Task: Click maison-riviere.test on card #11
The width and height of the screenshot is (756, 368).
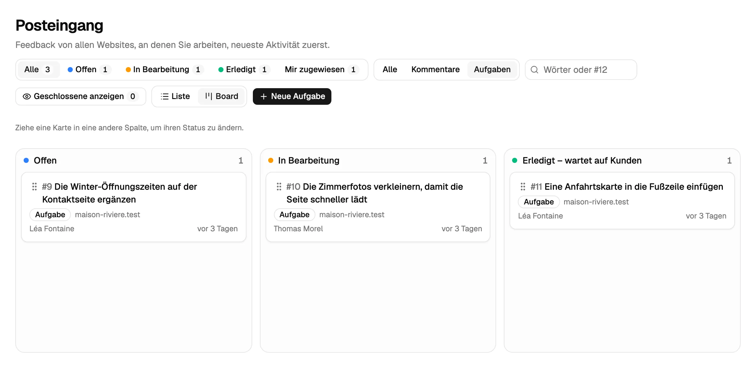Action: [596, 202]
